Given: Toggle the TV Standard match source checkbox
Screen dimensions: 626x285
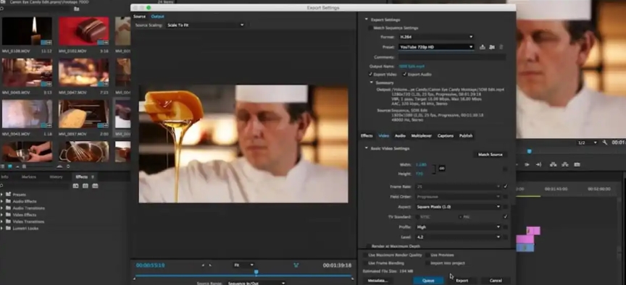Looking at the screenshot, I should tap(506, 217).
